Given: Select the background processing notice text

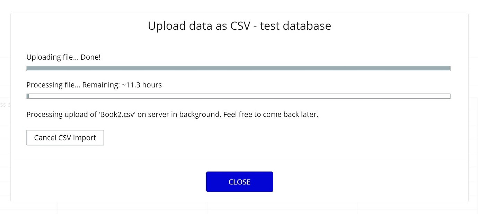Looking at the screenshot, I should pyautogui.click(x=172, y=114).
